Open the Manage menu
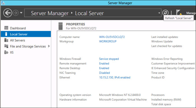 (191, 13)
